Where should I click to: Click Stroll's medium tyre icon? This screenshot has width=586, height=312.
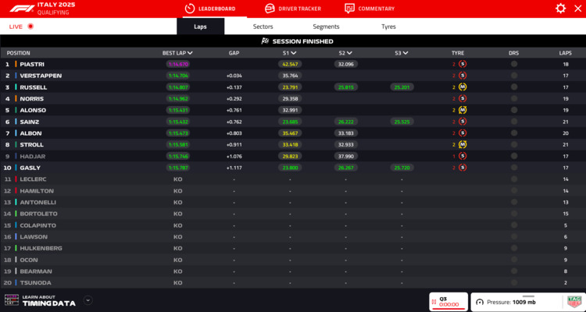click(463, 144)
